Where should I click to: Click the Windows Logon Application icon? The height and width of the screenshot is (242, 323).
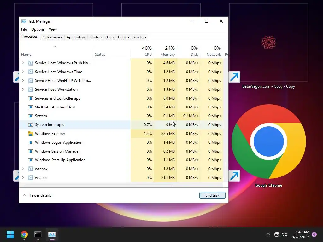(31, 142)
